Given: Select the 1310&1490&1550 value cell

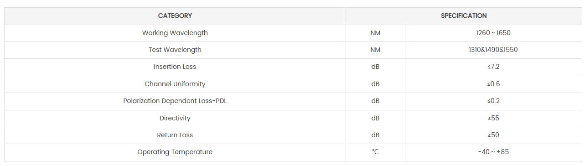Looking at the screenshot, I should [494, 50].
